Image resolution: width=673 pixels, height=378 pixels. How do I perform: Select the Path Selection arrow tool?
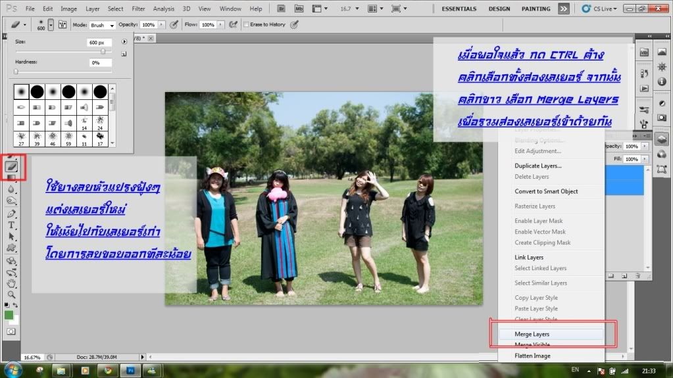(x=12, y=237)
